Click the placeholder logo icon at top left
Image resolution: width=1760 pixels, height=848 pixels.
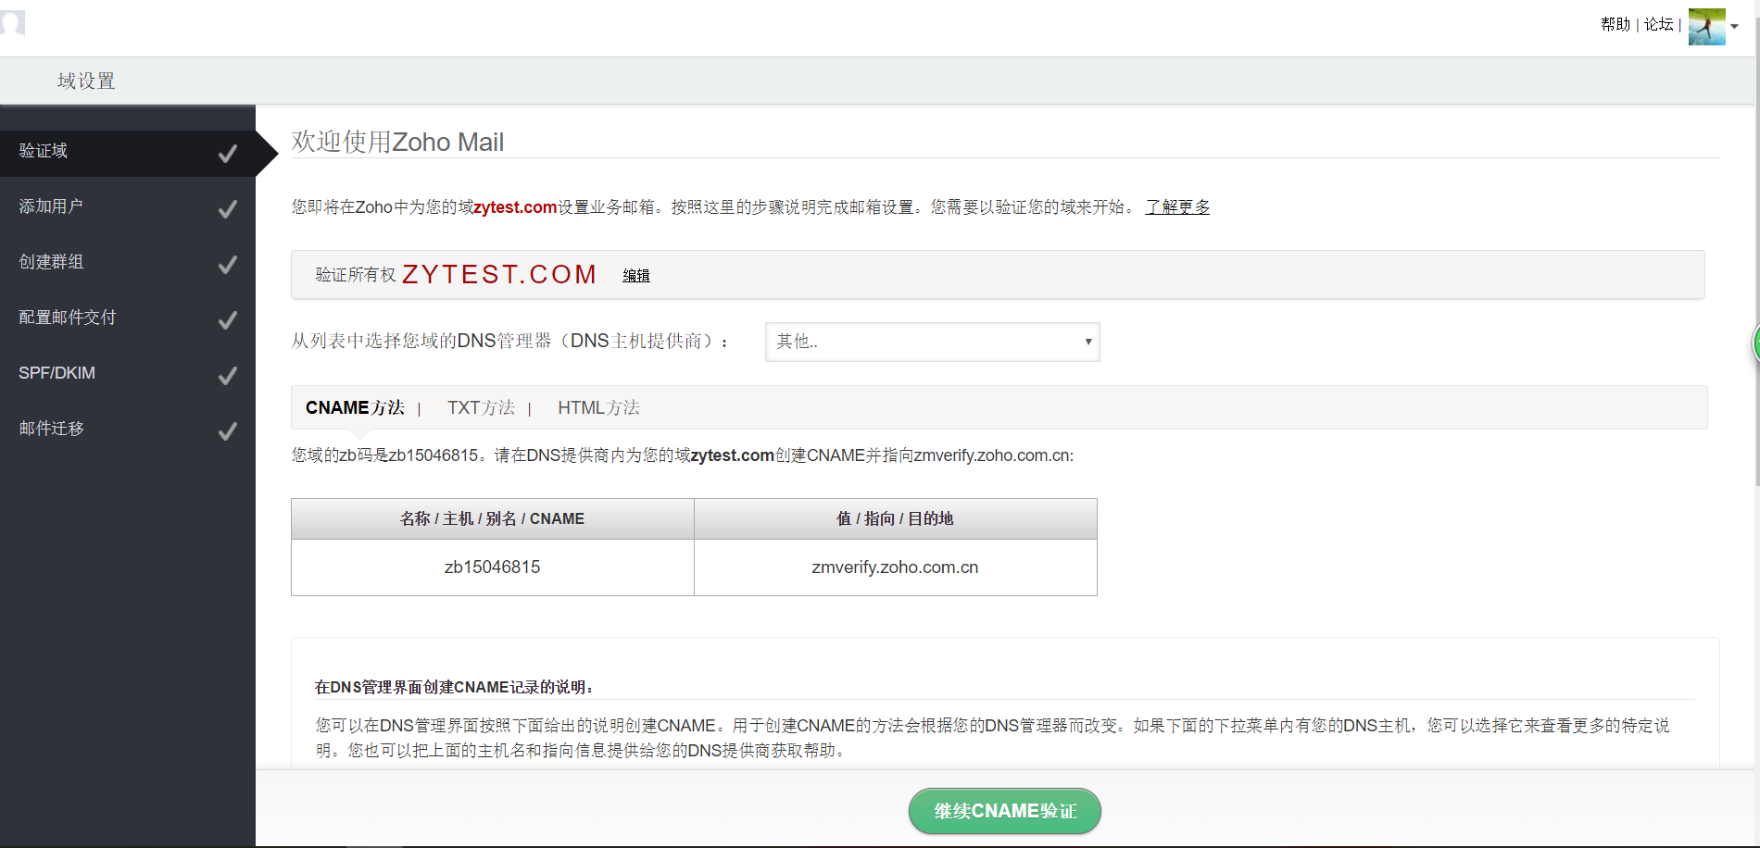click(x=12, y=22)
